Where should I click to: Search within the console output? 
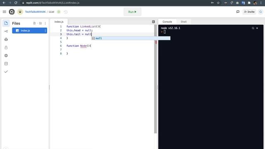tap(253, 28)
